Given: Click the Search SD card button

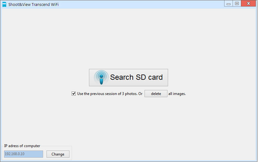Looking at the screenshot, I should 128,77.
